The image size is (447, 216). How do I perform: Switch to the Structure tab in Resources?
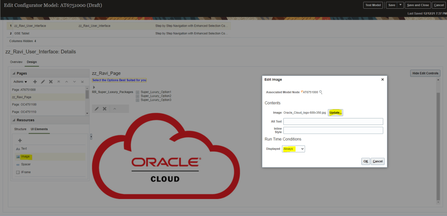20,129
